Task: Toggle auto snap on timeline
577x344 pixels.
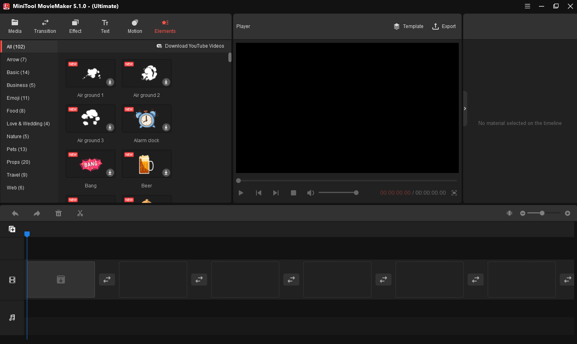Action: pos(509,213)
